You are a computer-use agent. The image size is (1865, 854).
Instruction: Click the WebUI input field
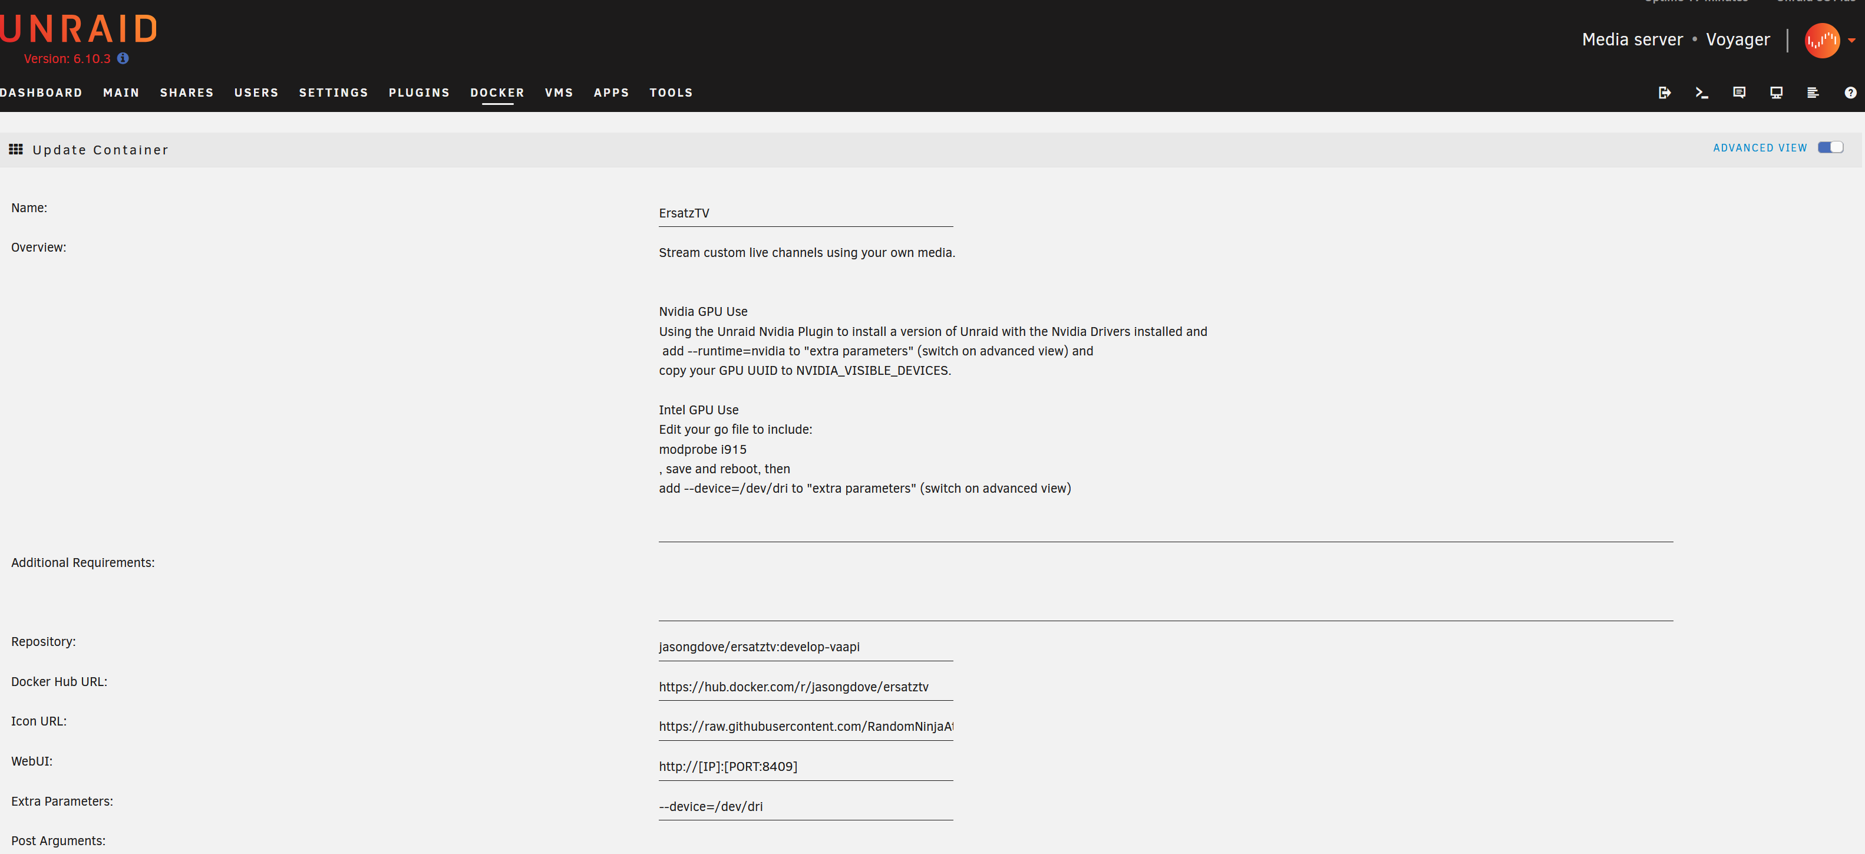pyautogui.click(x=806, y=767)
